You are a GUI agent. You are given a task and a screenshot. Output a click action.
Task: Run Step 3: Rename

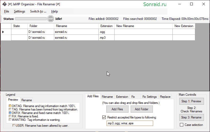click(191, 117)
